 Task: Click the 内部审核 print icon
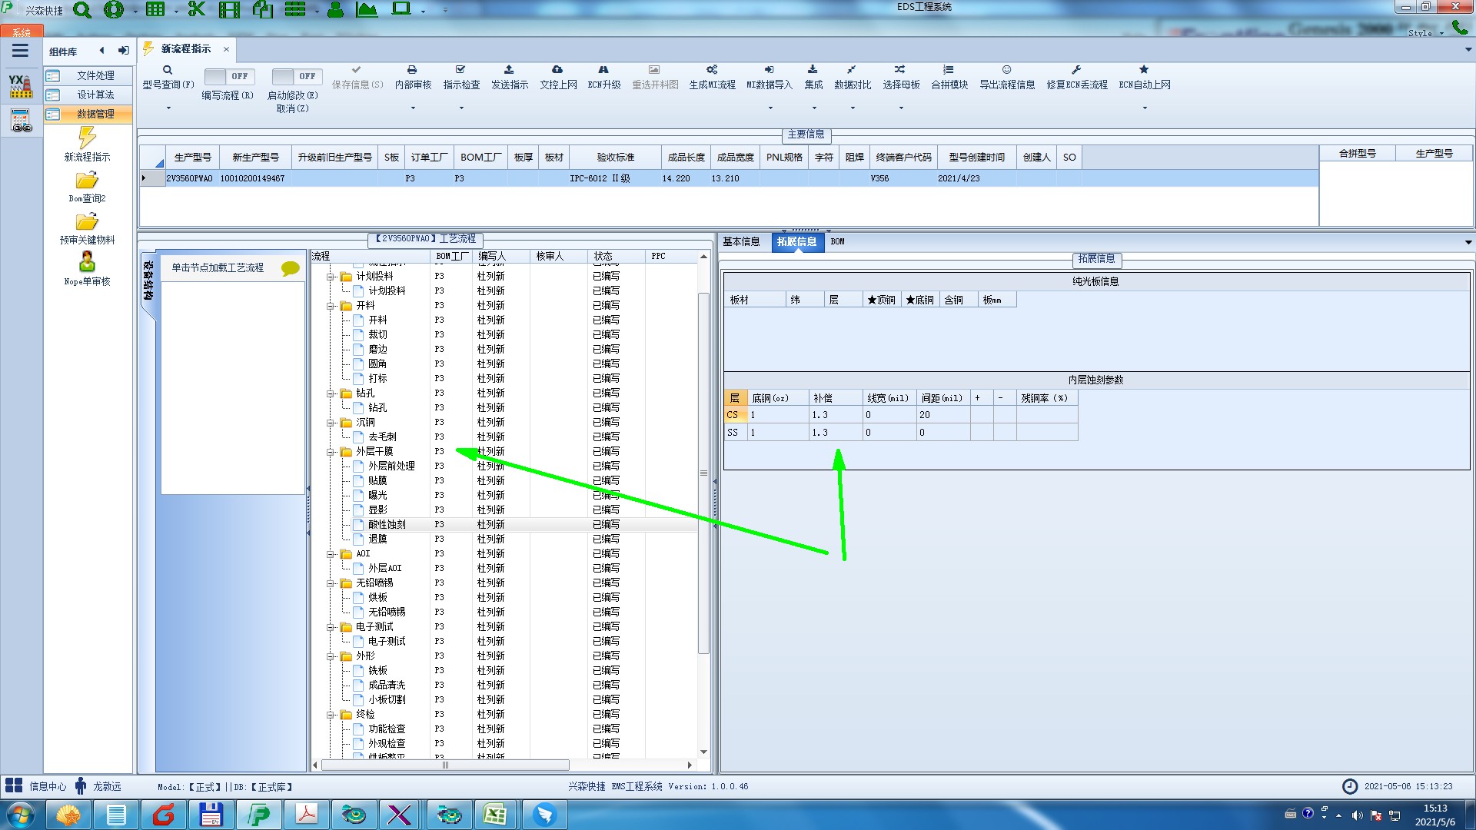click(x=412, y=70)
